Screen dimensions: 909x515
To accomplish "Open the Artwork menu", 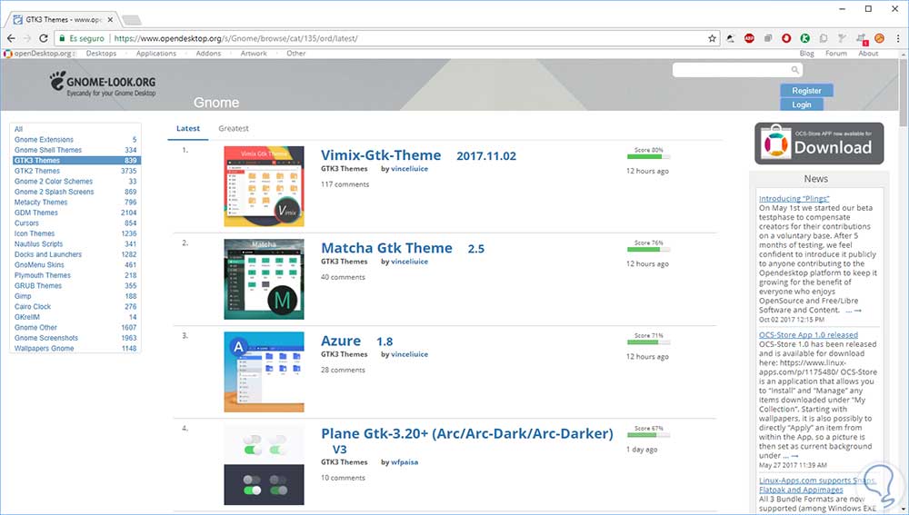I will point(254,54).
